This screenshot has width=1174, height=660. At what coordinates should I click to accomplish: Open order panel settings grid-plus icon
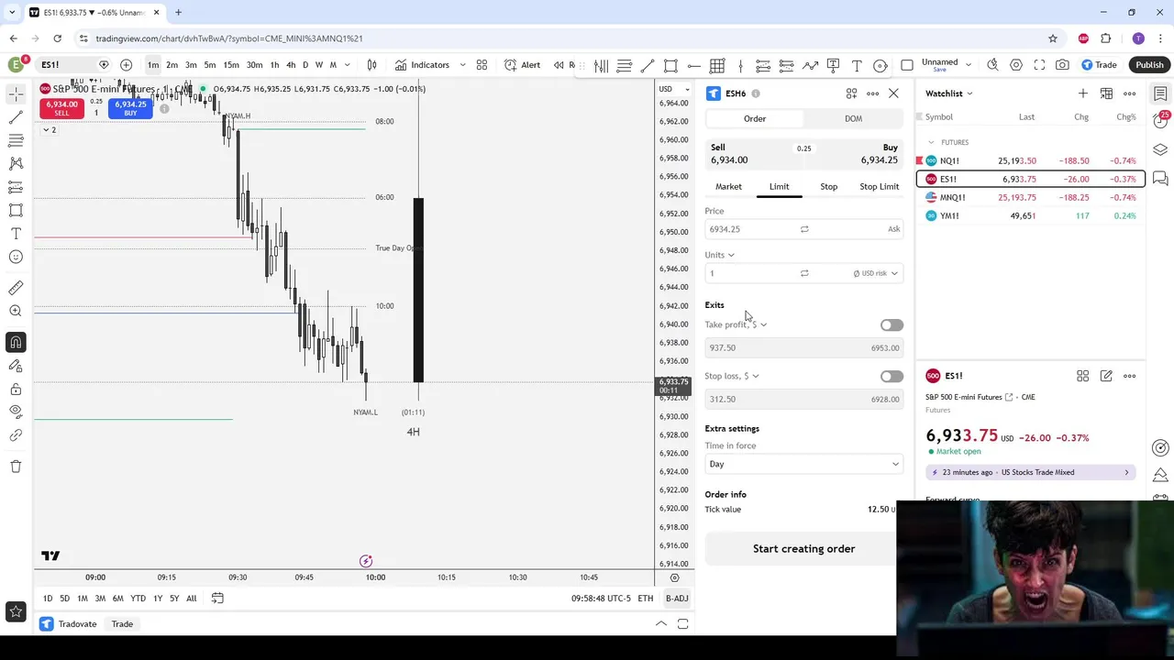click(x=851, y=93)
